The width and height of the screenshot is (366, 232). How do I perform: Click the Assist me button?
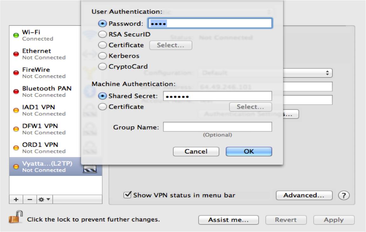click(229, 220)
